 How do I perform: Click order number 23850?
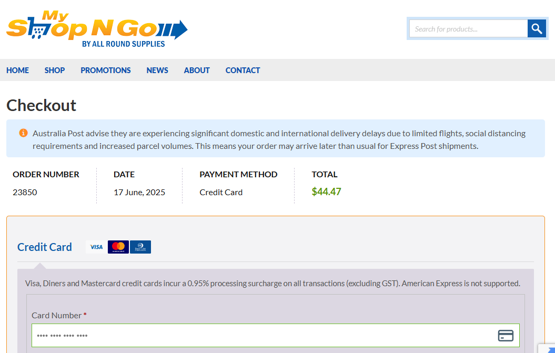25,192
